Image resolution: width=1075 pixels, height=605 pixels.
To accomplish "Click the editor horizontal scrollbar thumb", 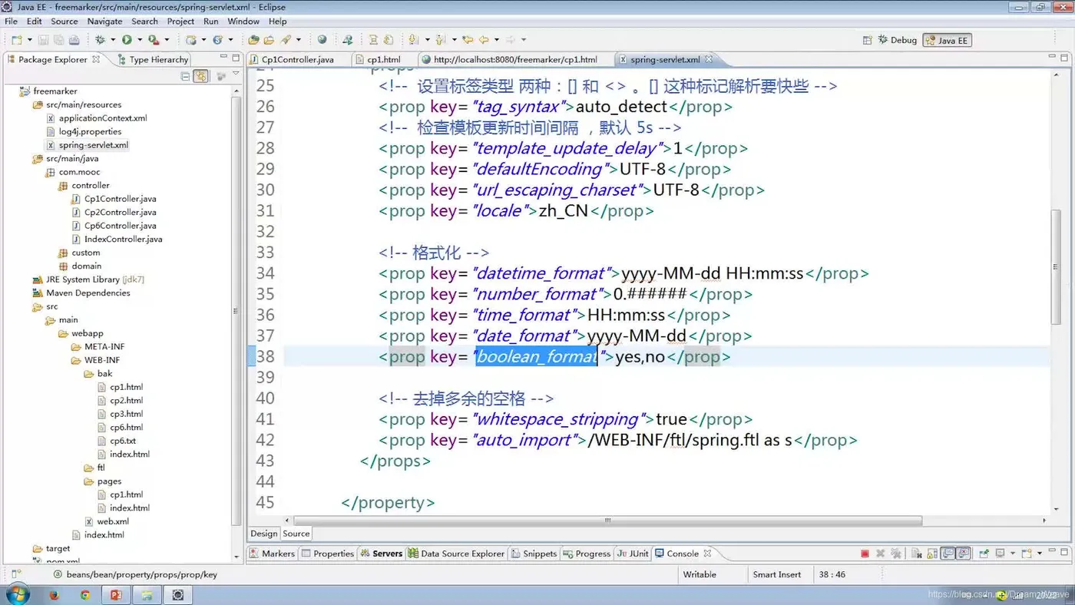I will pyautogui.click(x=607, y=520).
